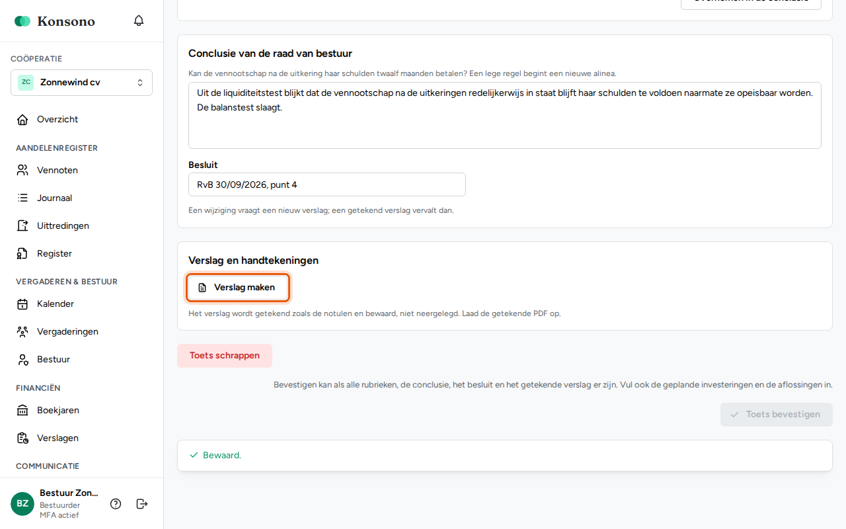Click the Overzicht home icon

click(22, 120)
